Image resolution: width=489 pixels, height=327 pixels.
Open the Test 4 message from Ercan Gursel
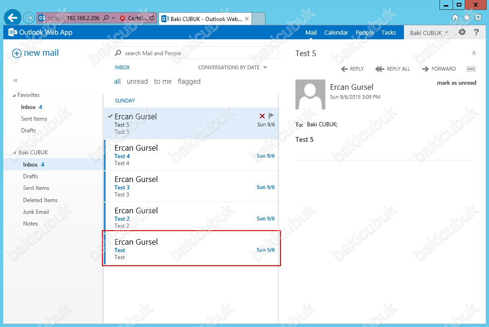(x=191, y=155)
